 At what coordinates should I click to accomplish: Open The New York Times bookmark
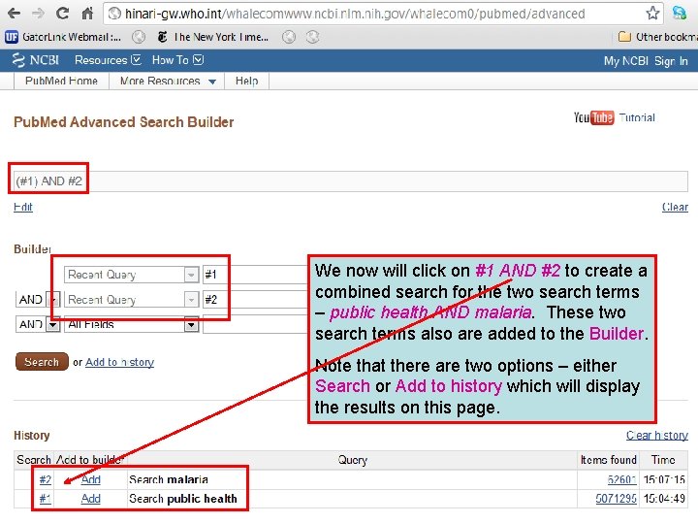[213, 37]
